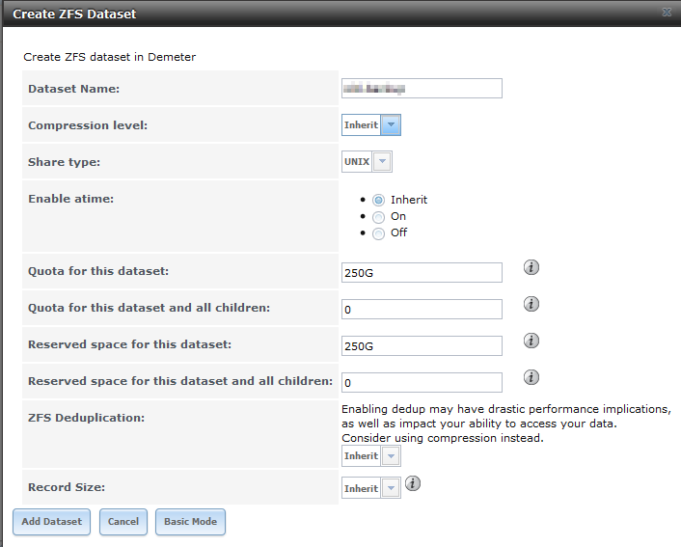
Task: Click the Record Size info icon
Action: pos(413,483)
